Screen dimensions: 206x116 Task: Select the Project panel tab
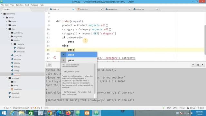point(7,9)
